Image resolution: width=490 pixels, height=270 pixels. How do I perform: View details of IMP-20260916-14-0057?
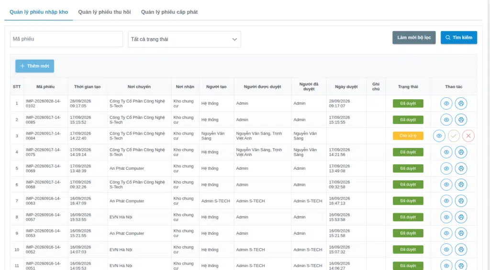coord(446,217)
